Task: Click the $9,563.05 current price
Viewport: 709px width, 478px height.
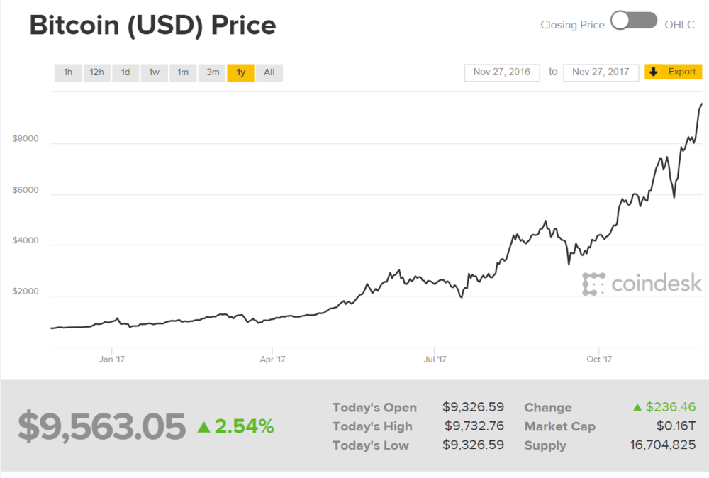Action: click(101, 426)
